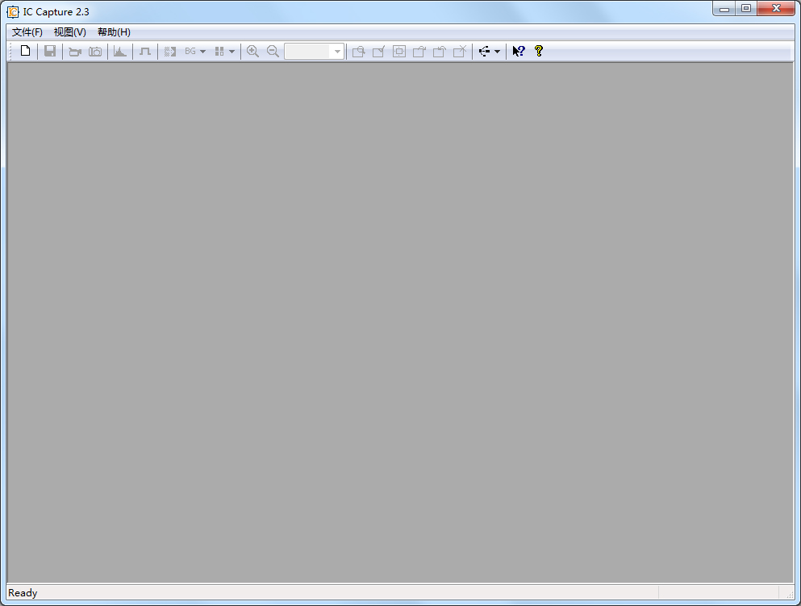Open the 帮助(H) menu
Viewport: 801px width, 606px height.
[x=114, y=32]
